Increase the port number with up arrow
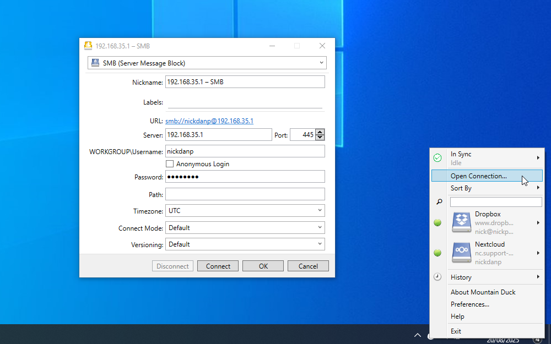 320,132
